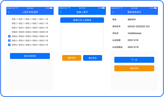The height and width of the screenshot is (97, 164).
Task: Select the 身份证号 value field
Action: click(x=139, y=26)
